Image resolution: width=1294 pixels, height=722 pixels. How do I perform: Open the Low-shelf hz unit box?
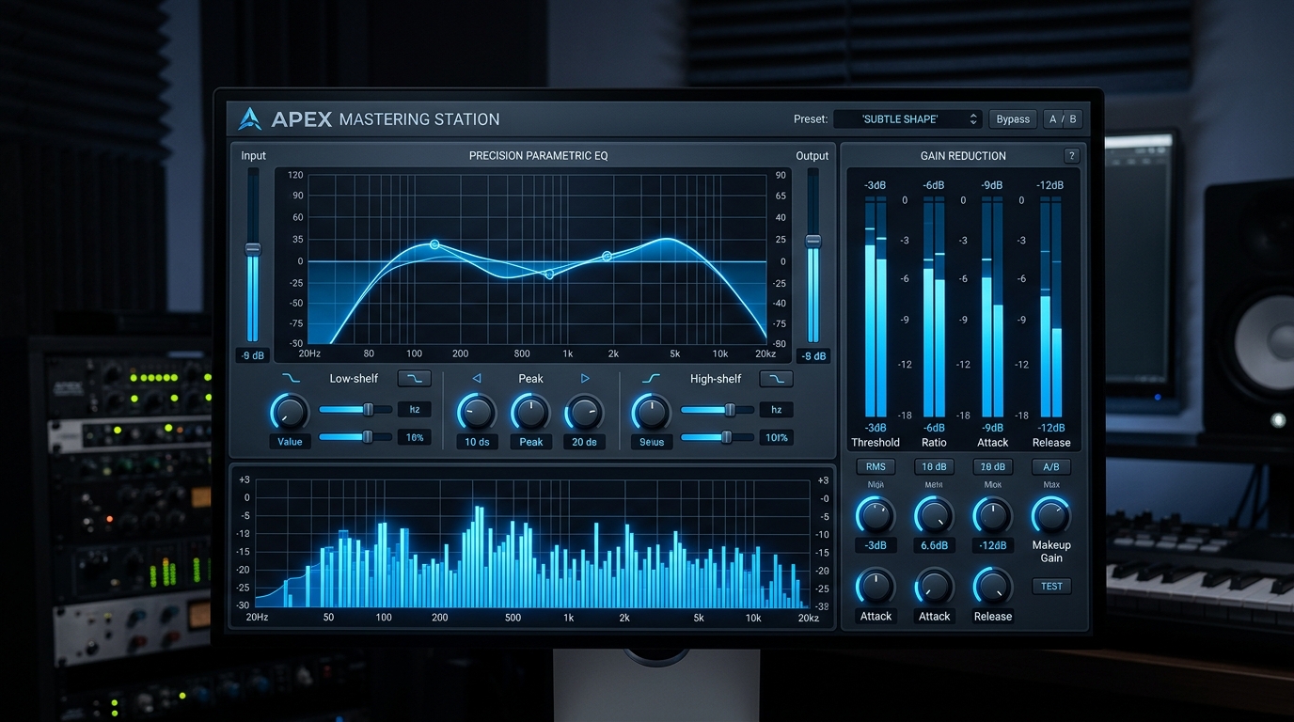415,409
